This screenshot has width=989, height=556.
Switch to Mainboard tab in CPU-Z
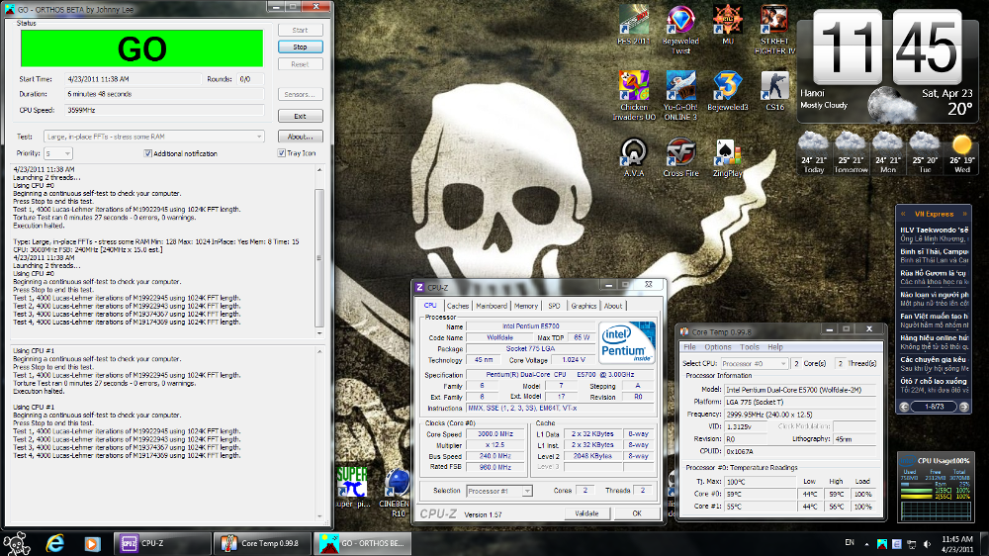pos(492,306)
